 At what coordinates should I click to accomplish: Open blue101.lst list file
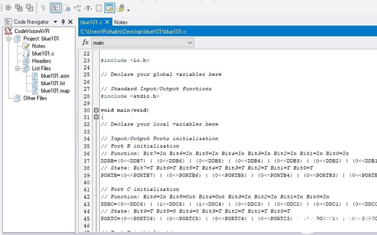click(x=53, y=83)
